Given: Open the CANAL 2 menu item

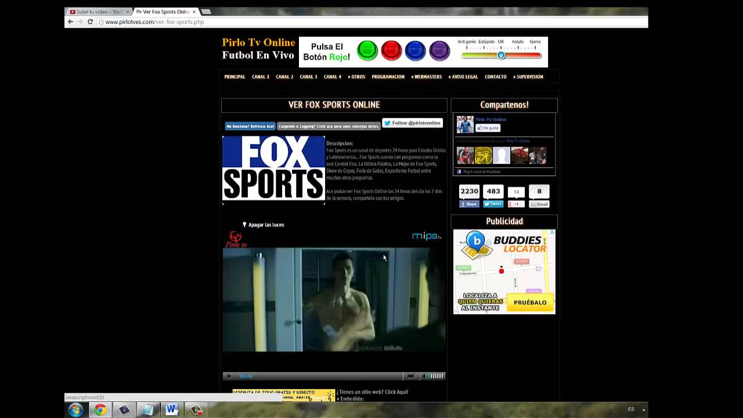Looking at the screenshot, I should point(284,77).
